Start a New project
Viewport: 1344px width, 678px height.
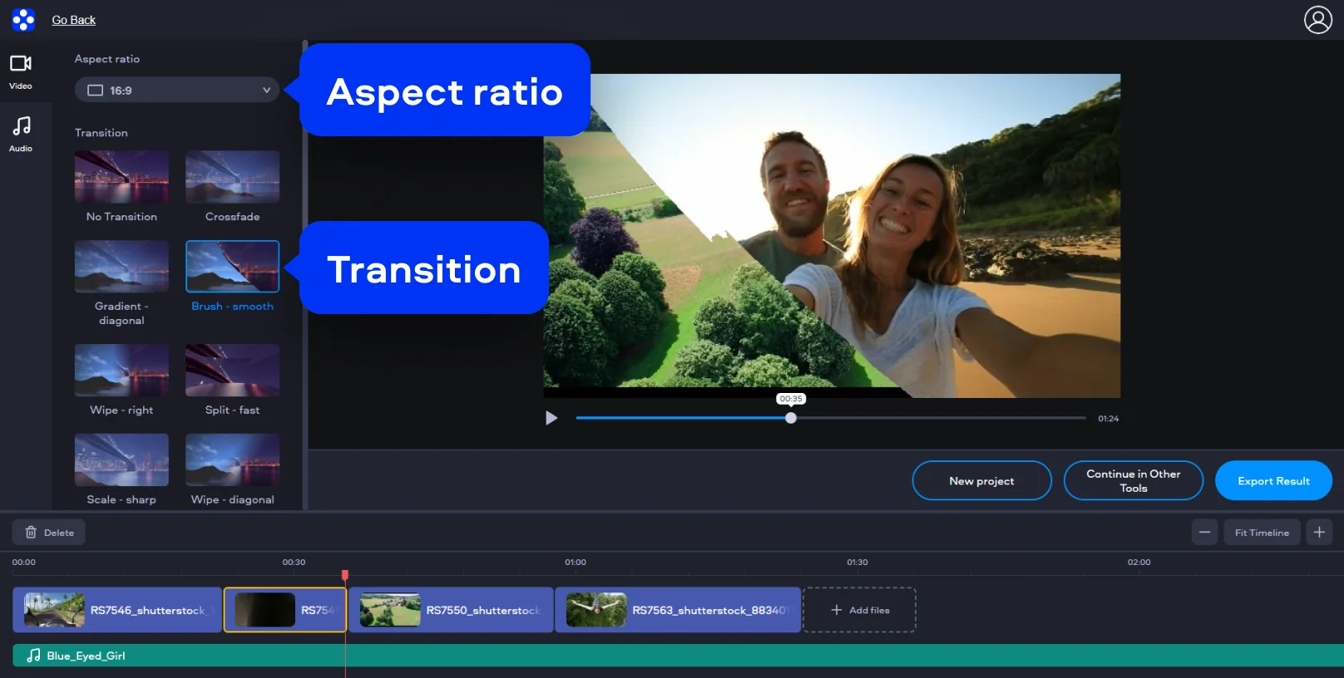(x=981, y=481)
